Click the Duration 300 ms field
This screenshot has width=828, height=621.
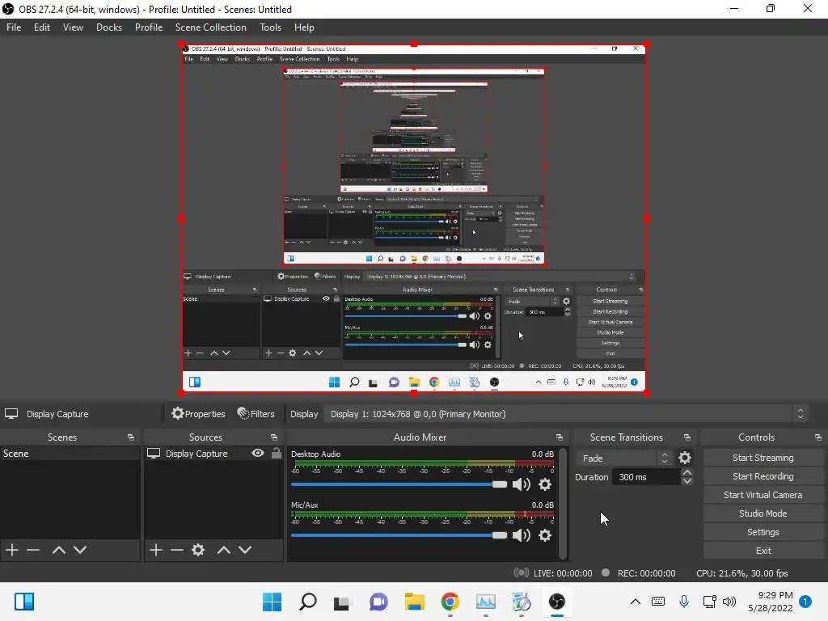click(x=646, y=477)
